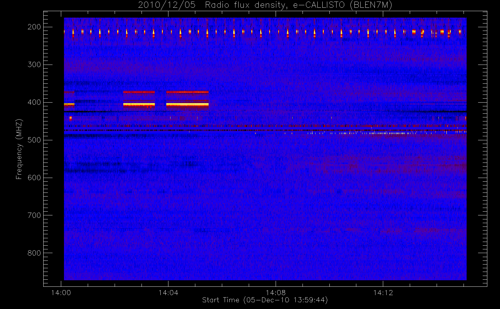Select the y-axis label 'Frequency (MHz)'
Screen dimensions: 500x309
(x=19, y=149)
